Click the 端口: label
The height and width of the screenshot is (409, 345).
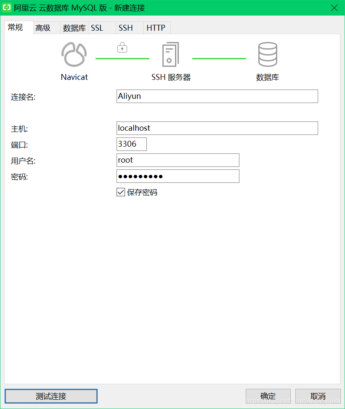coord(19,145)
